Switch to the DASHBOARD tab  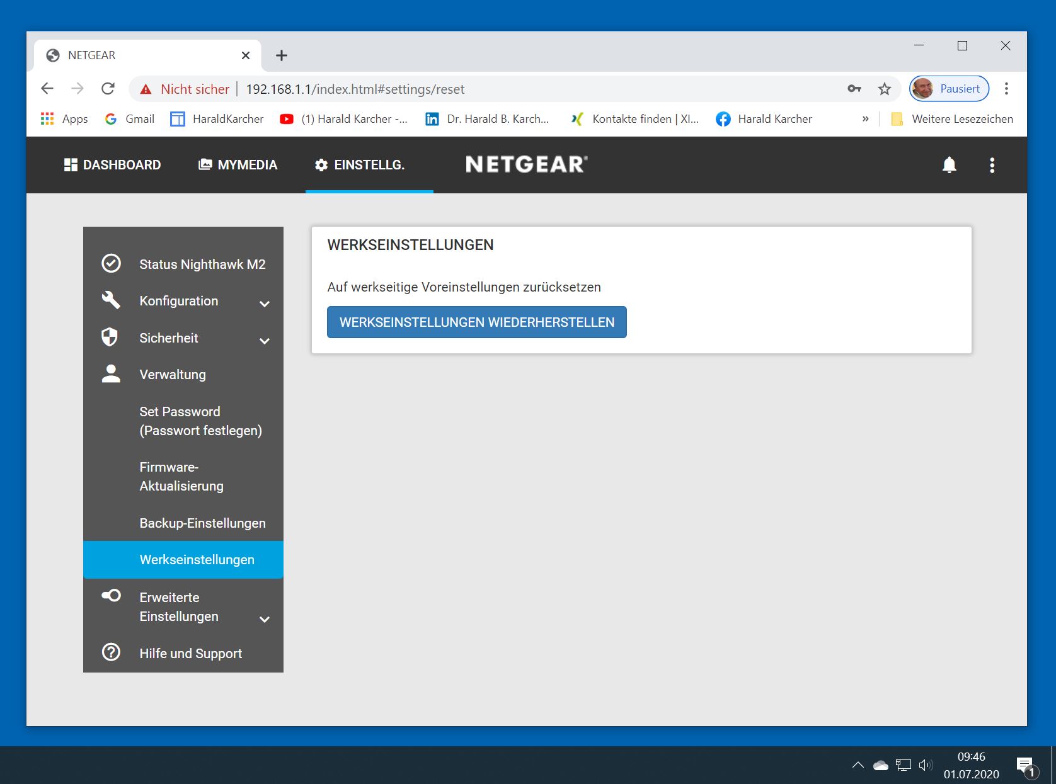pos(113,165)
